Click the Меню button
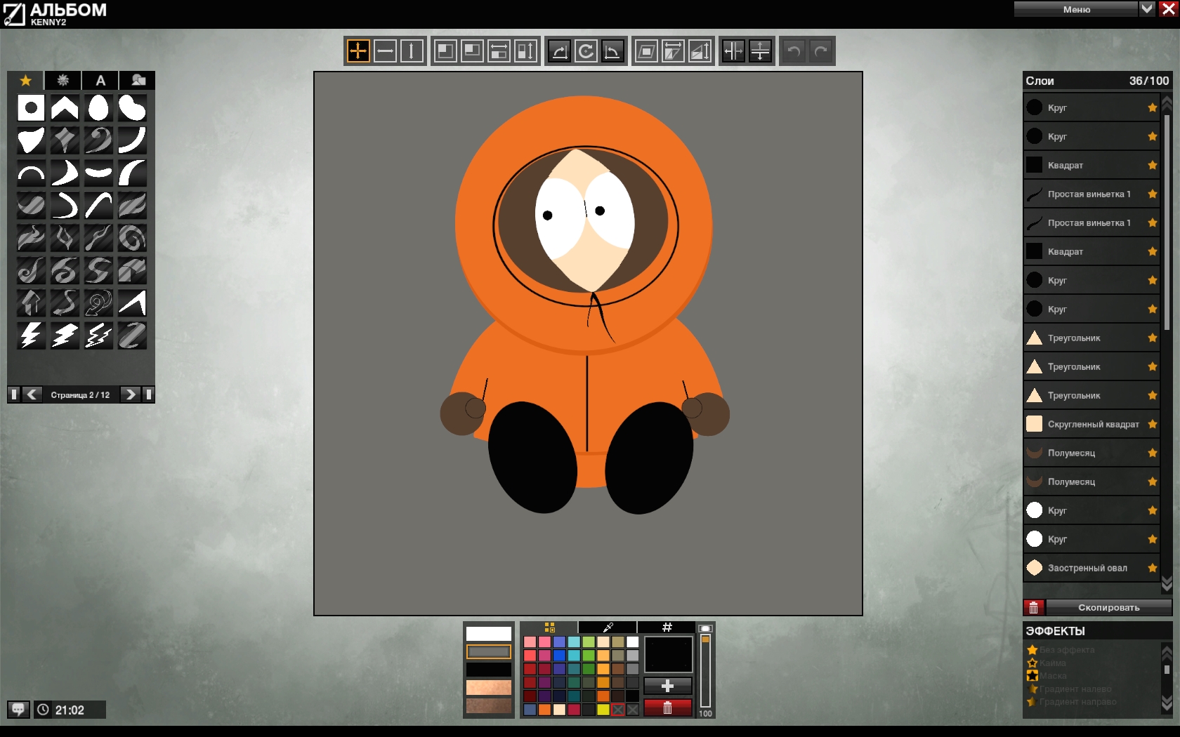 (1076, 8)
